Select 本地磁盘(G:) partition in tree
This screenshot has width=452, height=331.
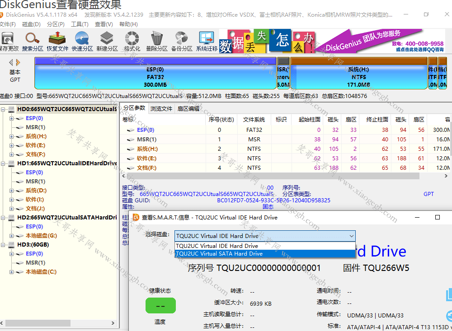coord(41,236)
